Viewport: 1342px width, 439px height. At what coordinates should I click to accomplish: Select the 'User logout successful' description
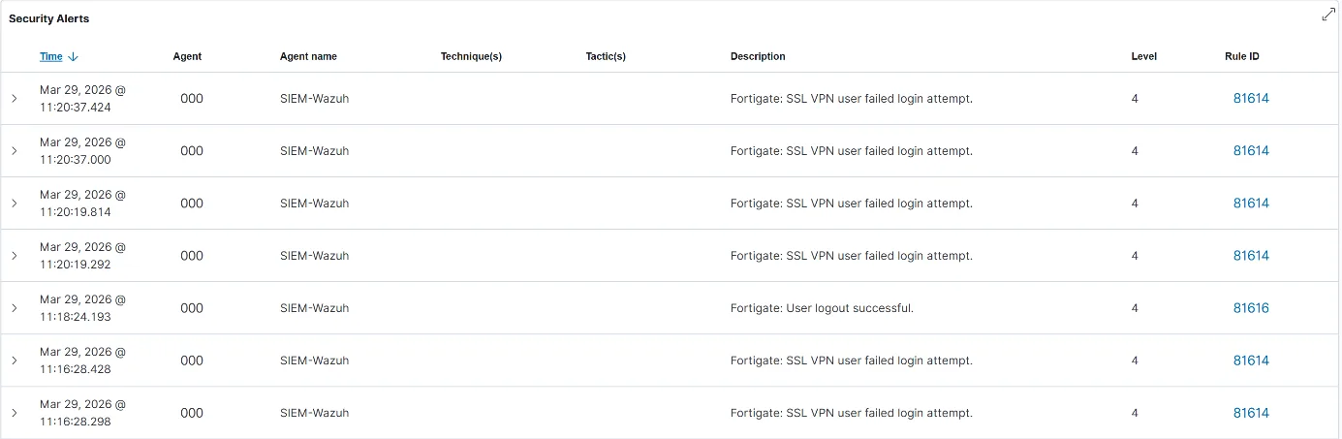click(x=823, y=308)
